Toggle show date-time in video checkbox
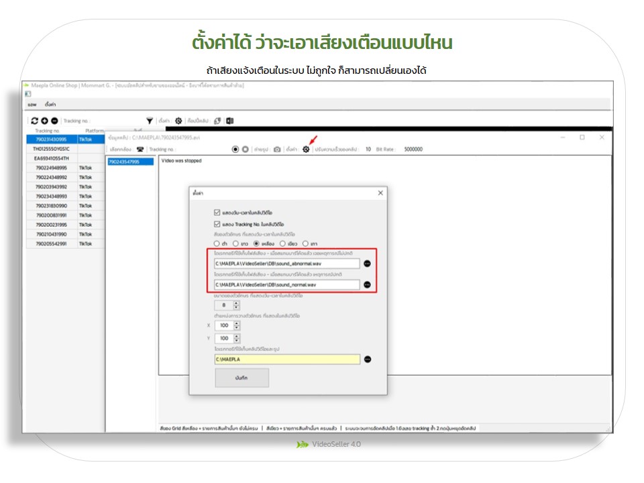This screenshot has height=483, width=644. click(217, 213)
